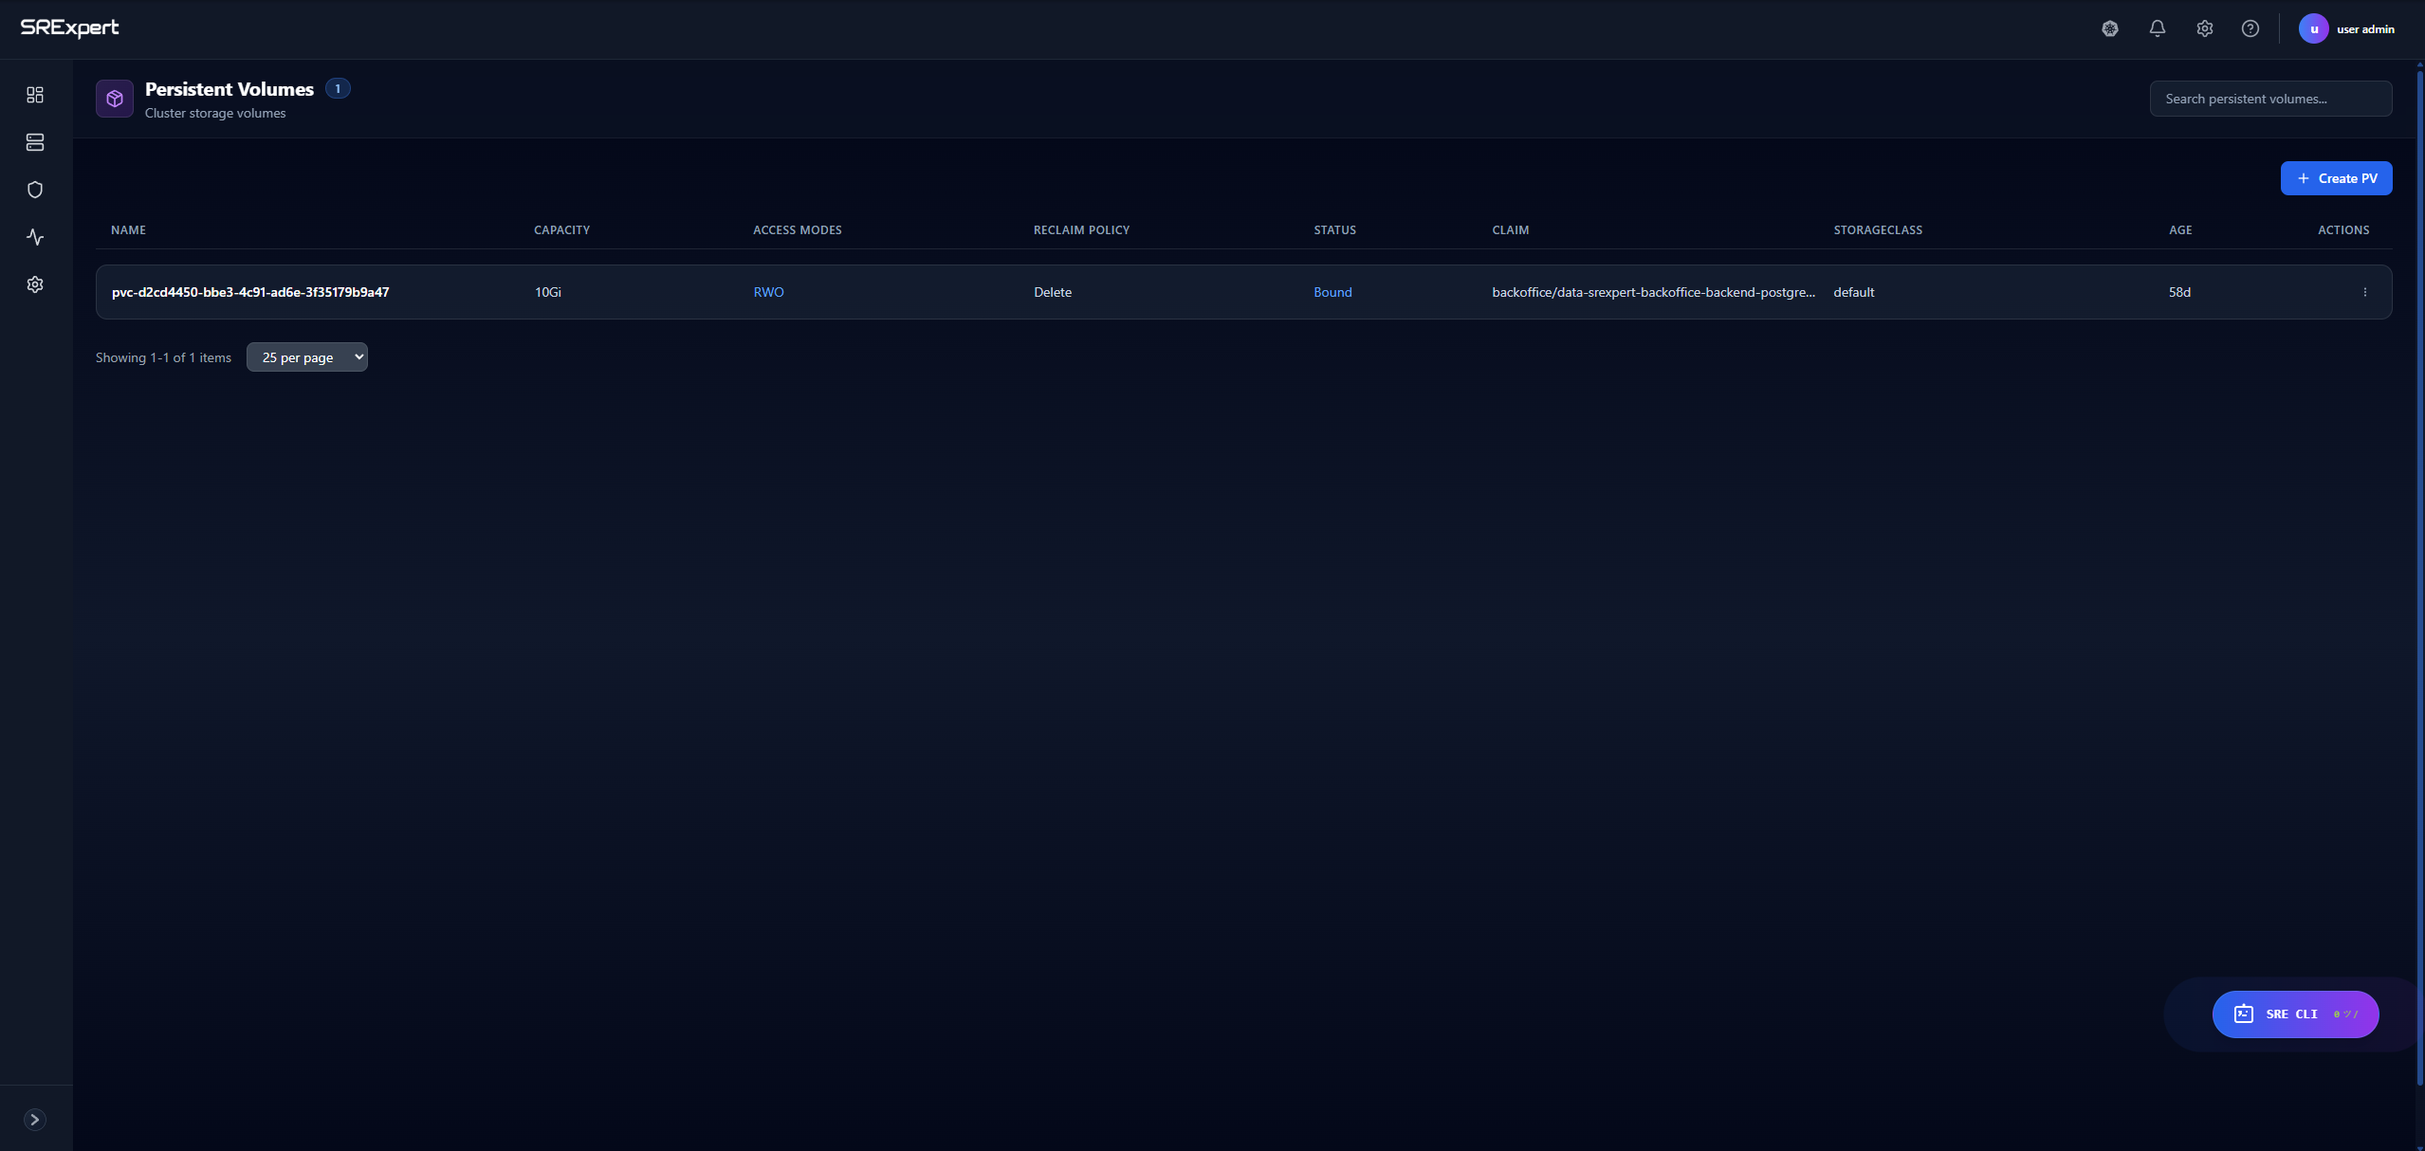The image size is (2425, 1151).
Task: Open the dashboard overview from the sidebar
Action: (x=35, y=95)
